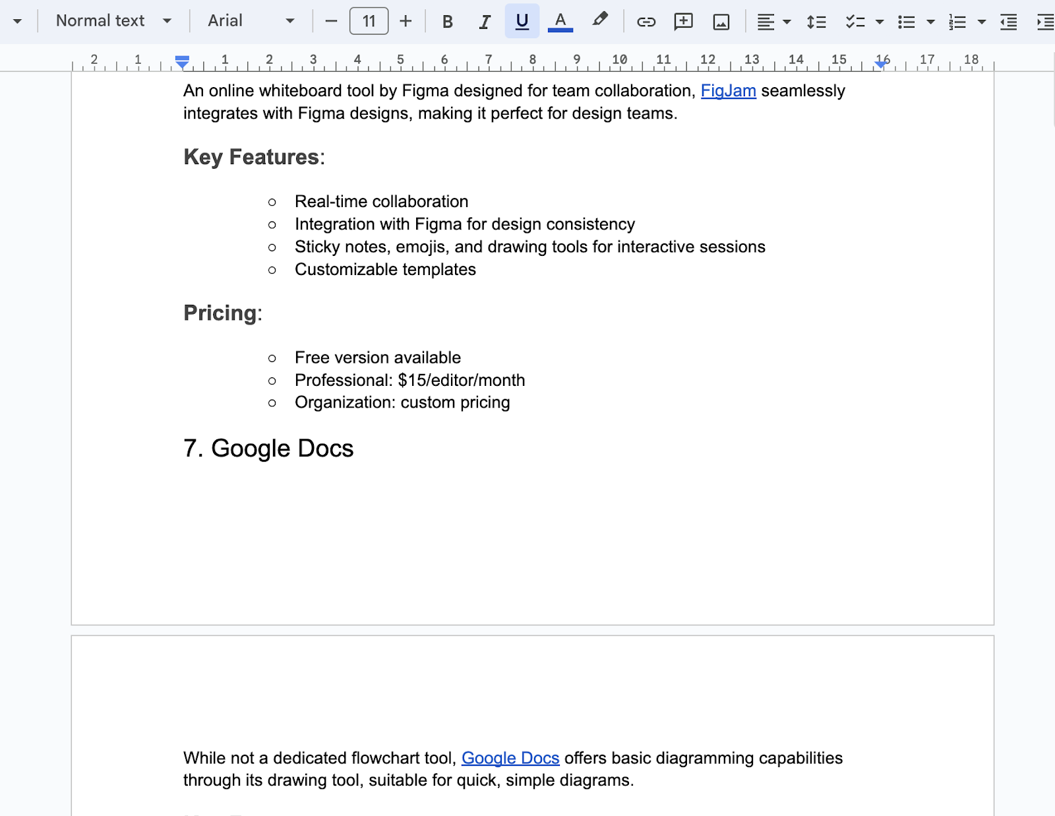Click the left indent ruler marker
The height and width of the screenshot is (816, 1055).
coord(183,62)
